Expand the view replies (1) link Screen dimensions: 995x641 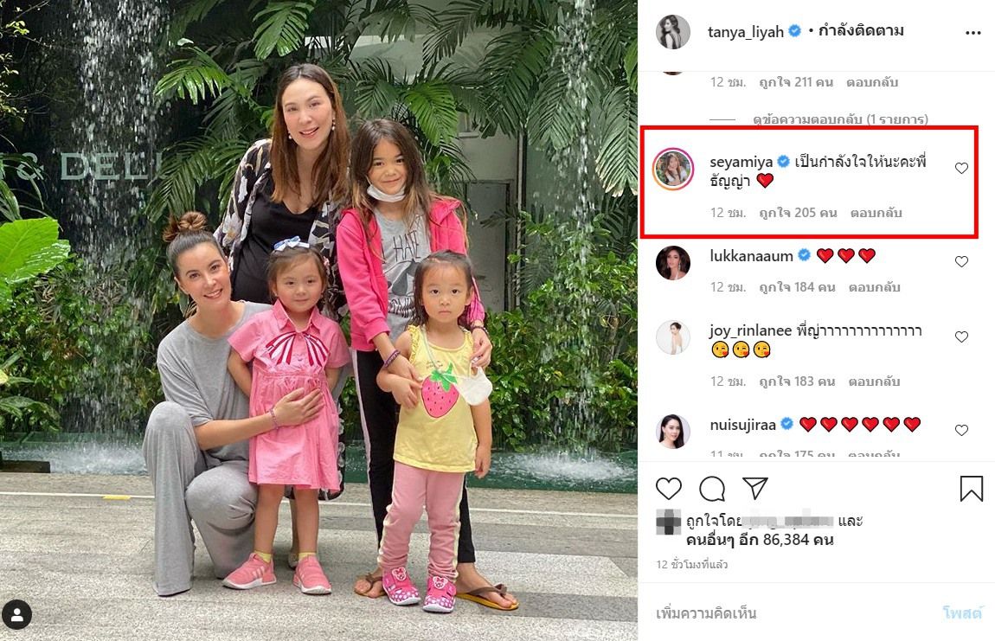(x=840, y=119)
